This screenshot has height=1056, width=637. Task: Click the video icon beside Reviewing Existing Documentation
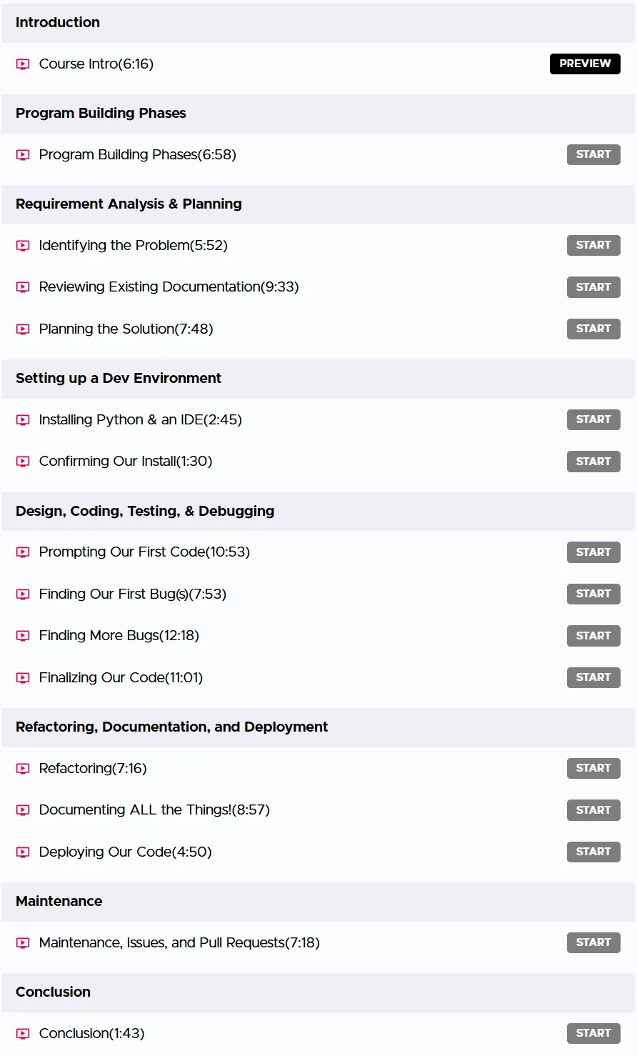click(23, 287)
